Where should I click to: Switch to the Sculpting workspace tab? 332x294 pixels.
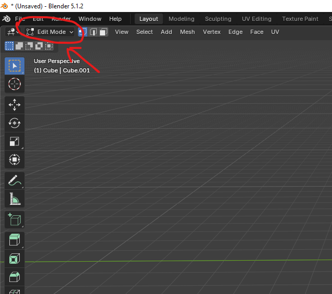[218, 19]
